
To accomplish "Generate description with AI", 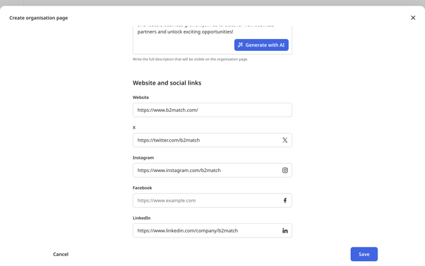I will (261, 45).
